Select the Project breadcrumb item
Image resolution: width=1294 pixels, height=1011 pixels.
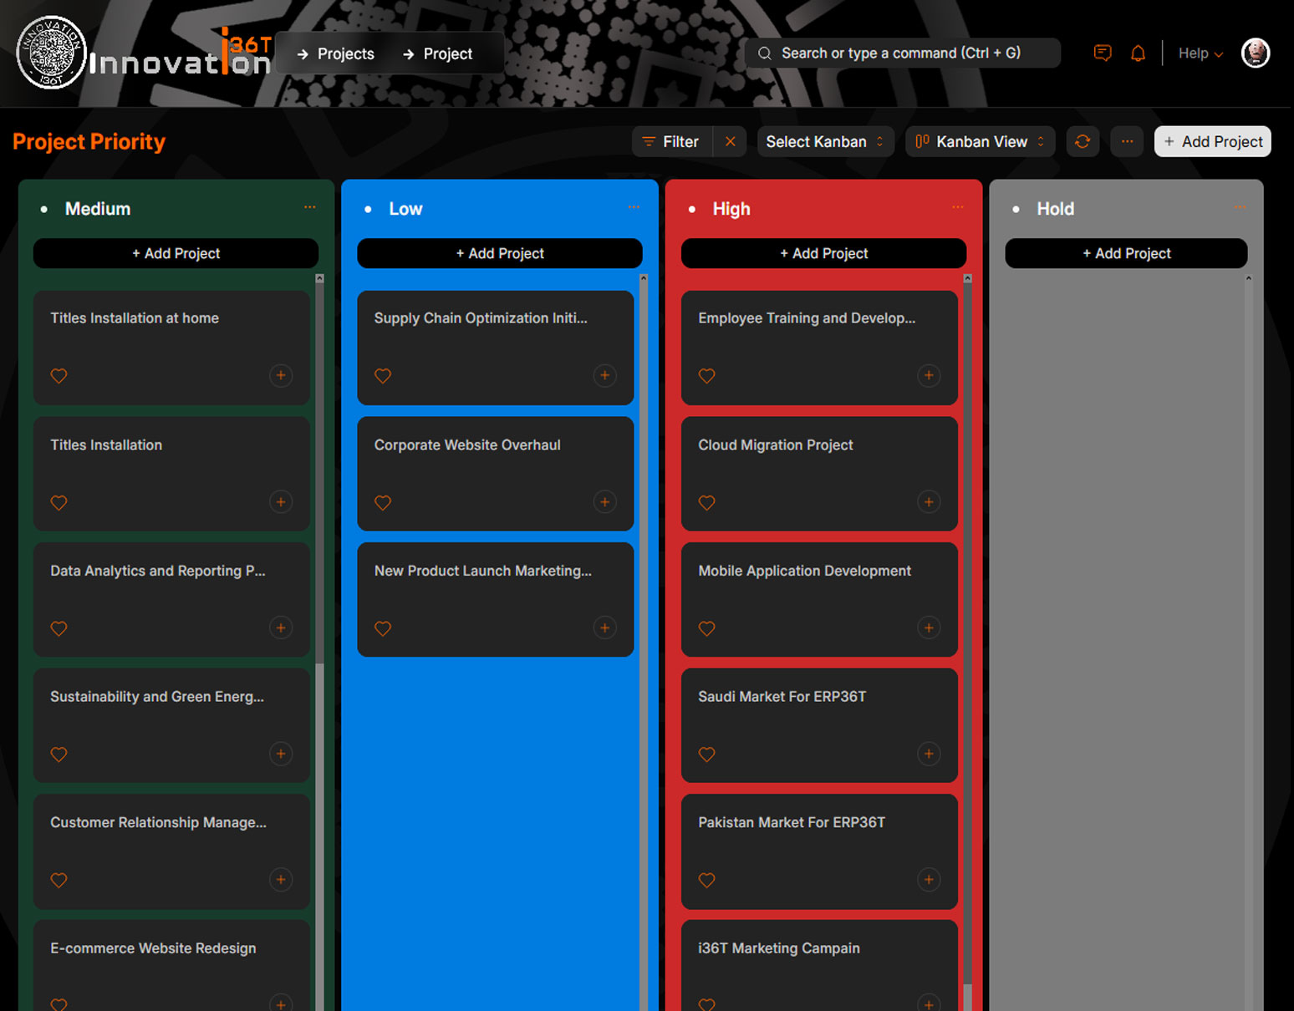click(438, 53)
